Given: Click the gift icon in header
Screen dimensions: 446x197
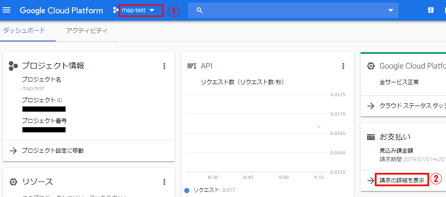Looking at the screenshot, I should click(430, 10).
